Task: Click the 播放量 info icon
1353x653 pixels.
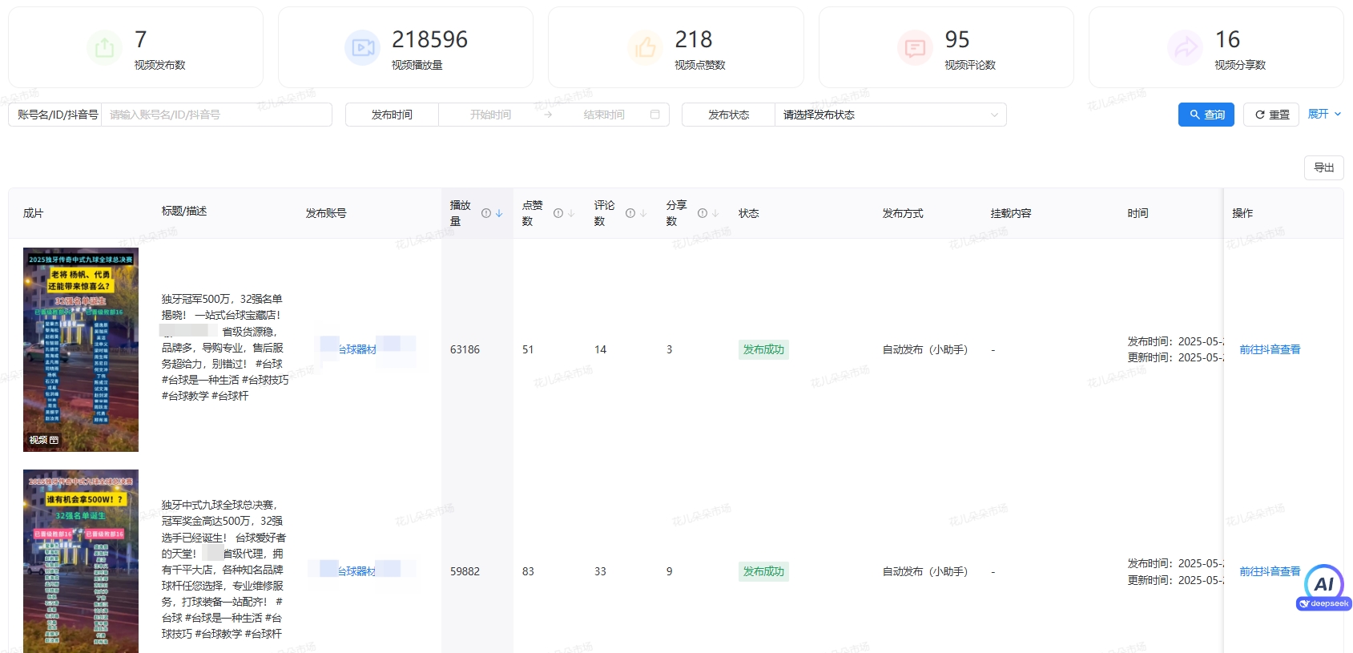Action: (x=485, y=213)
